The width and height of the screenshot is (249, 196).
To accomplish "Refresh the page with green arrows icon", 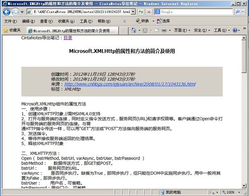I will coord(141,12).
